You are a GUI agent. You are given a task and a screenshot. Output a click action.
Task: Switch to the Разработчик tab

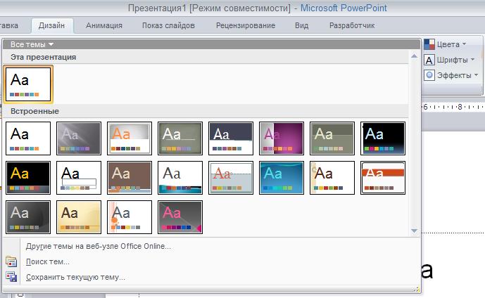(x=352, y=25)
